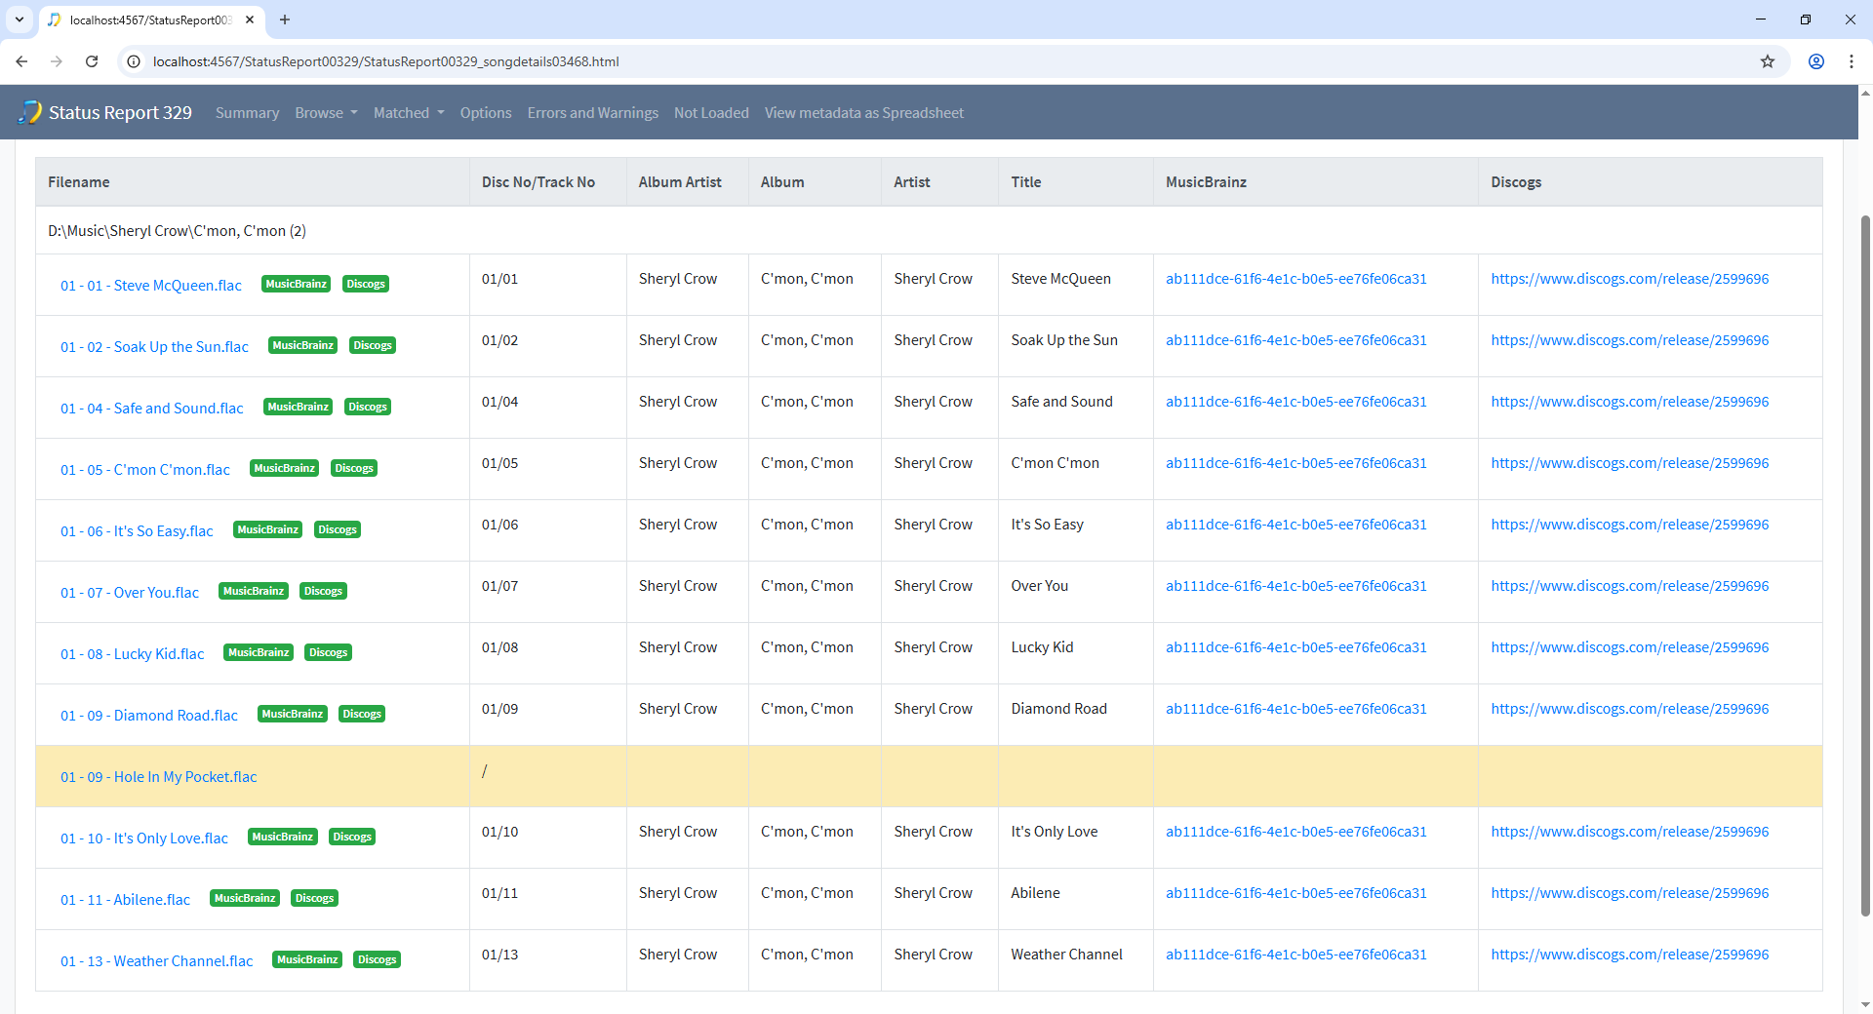Reload the page with refresh icon

coord(92,61)
